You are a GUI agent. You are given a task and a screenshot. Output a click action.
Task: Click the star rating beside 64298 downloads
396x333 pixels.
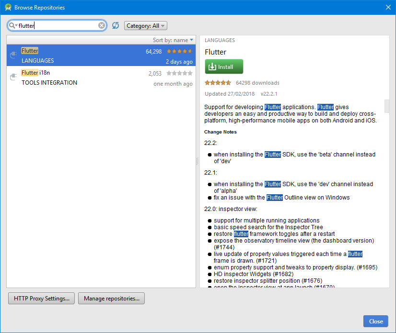click(x=218, y=83)
